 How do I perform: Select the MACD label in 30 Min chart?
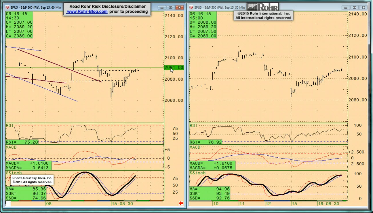click(x=195, y=147)
